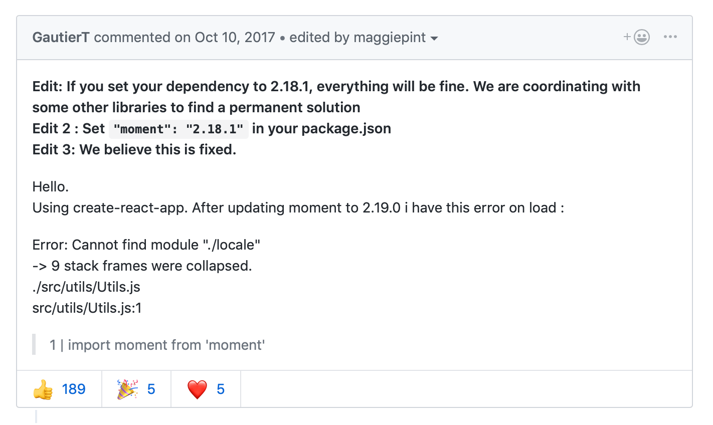Click the inline code "moment": "2.18.1"
Screen dimensions: 713x425
[x=179, y=129]
